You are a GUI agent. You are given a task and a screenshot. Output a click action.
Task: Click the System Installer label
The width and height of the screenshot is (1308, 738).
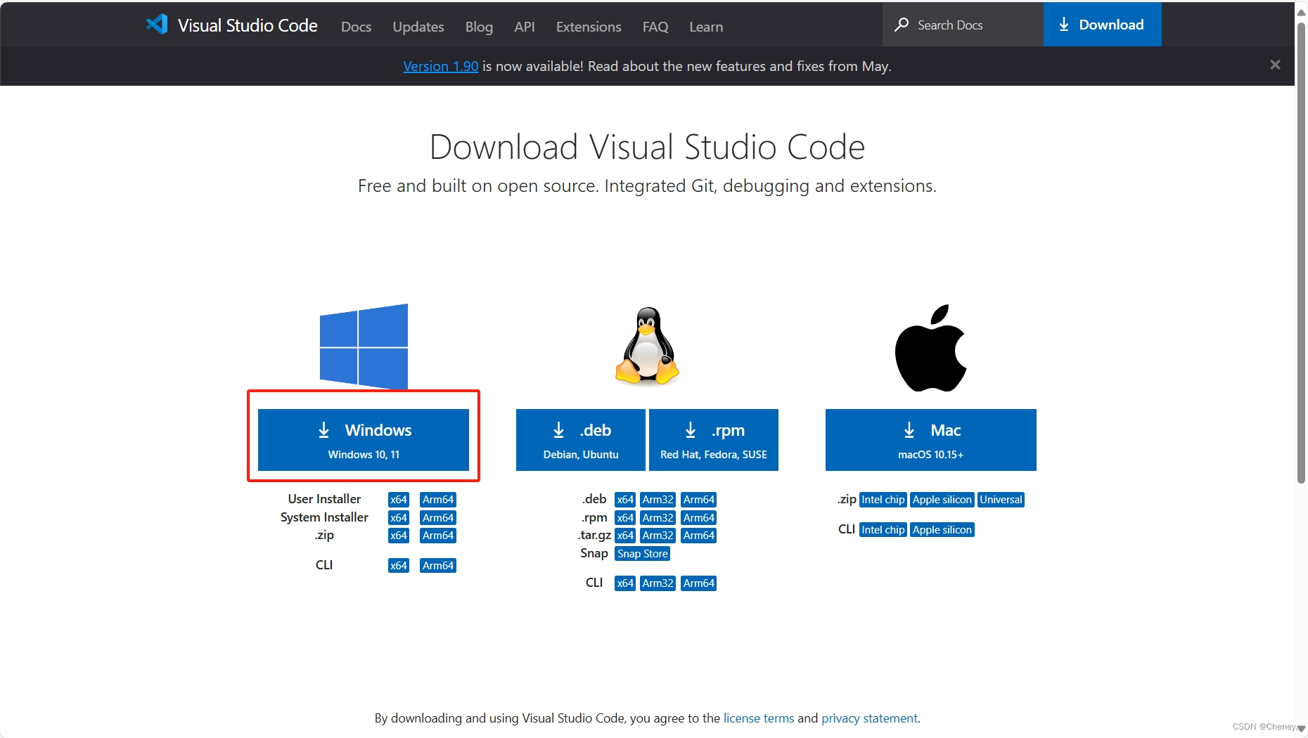(324, 517)
